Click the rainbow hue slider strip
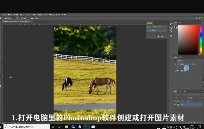This screenshot has width=204, height=129. click(x=201, y=40)
